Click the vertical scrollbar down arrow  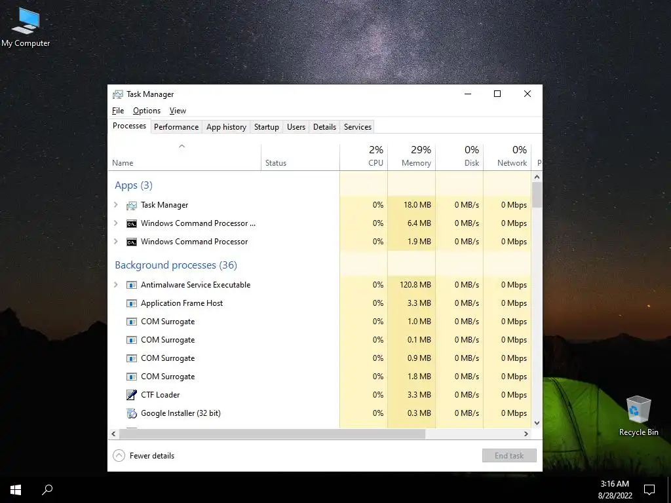point(537,423)
